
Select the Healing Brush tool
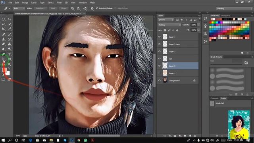pyautogui.click(x=3, y=34)
